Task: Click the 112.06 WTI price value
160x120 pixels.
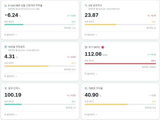Action: point(93,54)
